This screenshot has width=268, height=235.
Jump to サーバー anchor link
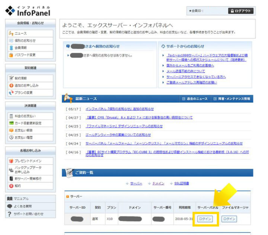pyautogui.click(x=136, y=184)
